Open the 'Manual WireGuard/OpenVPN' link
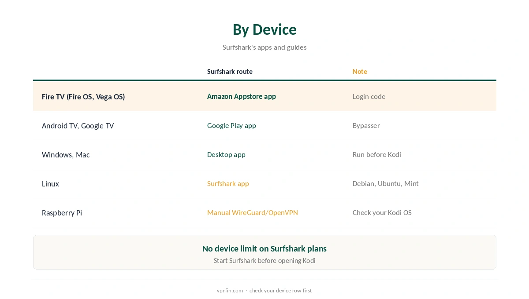This screenshot has width=529, height=299. tap(253, 212)
